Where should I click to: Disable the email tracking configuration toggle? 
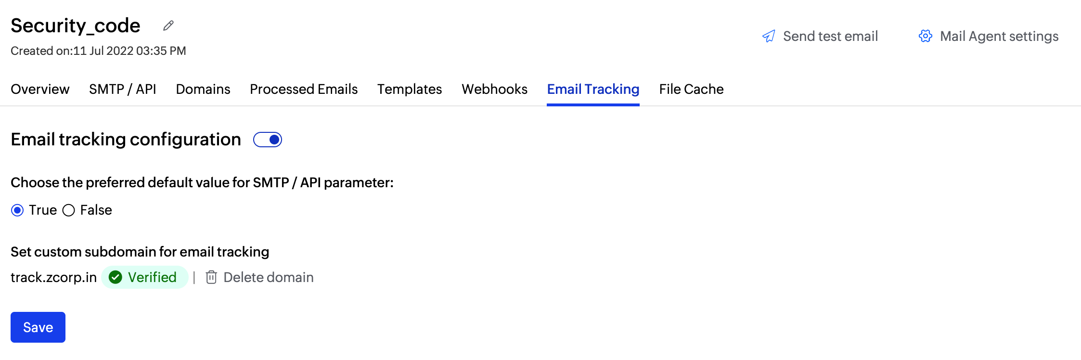[x=268, y=140]
